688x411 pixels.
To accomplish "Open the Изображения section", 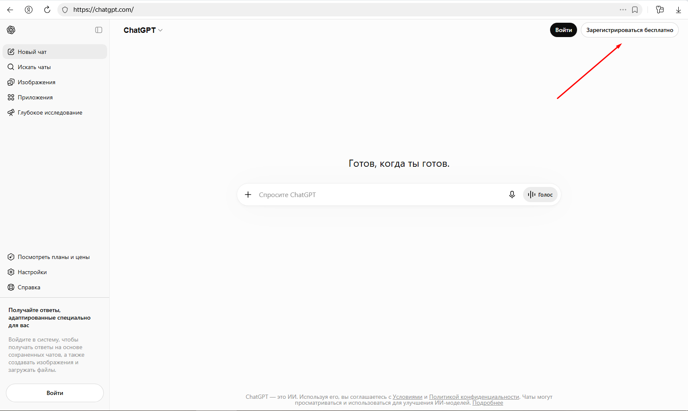I will 55,82.
